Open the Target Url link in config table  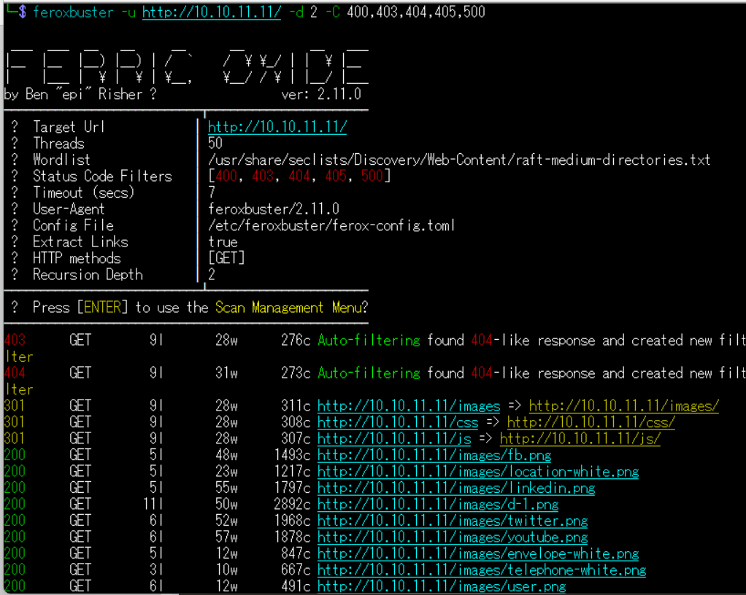[277, 127]
